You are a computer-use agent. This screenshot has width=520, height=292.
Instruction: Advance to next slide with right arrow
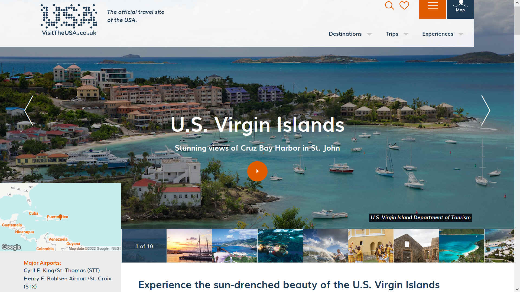(486, 110)
